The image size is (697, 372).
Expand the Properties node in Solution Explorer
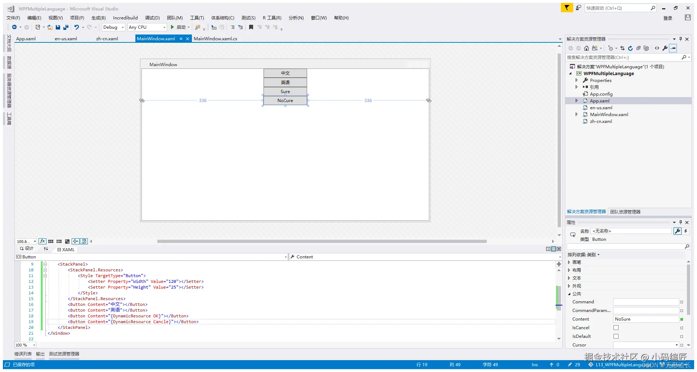pos(577,80)
